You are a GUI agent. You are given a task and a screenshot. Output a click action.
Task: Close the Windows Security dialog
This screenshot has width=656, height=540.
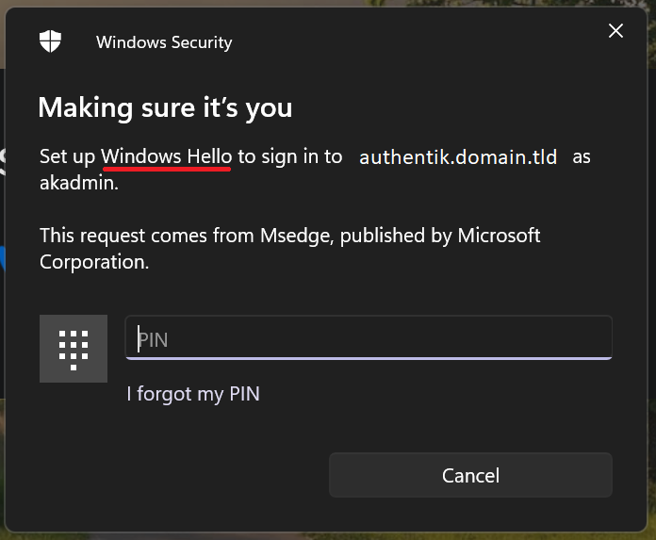pos(615,30)
